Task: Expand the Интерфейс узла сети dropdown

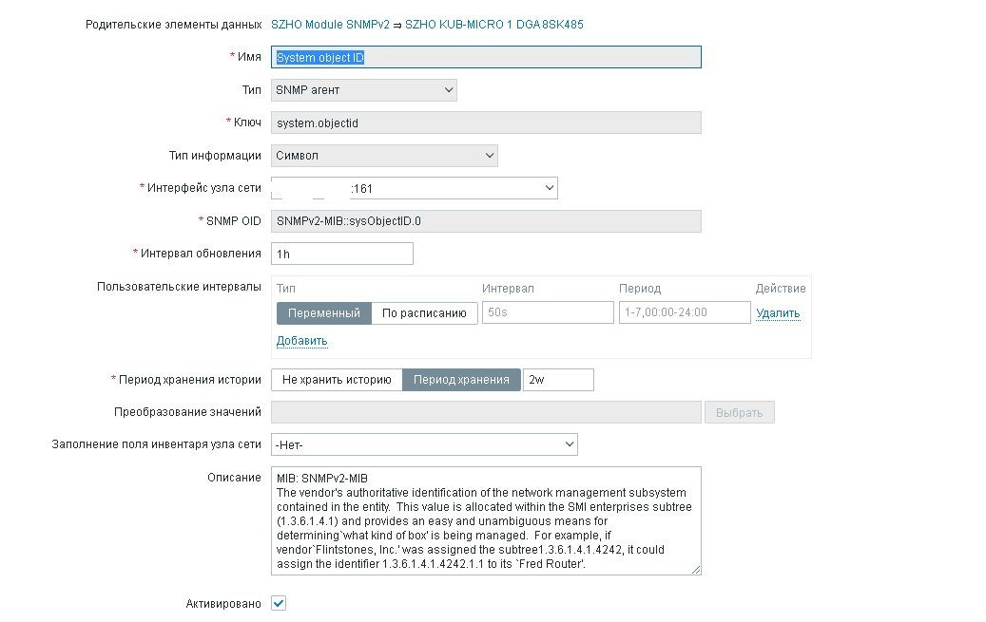Action: pyautogui.click(x=415, y=189)
